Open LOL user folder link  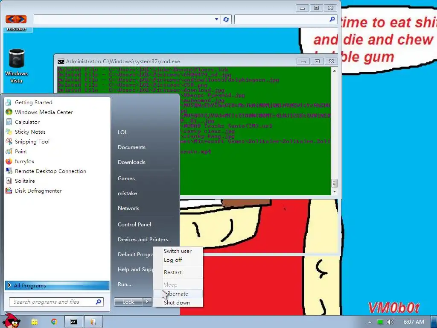[122, 132]
